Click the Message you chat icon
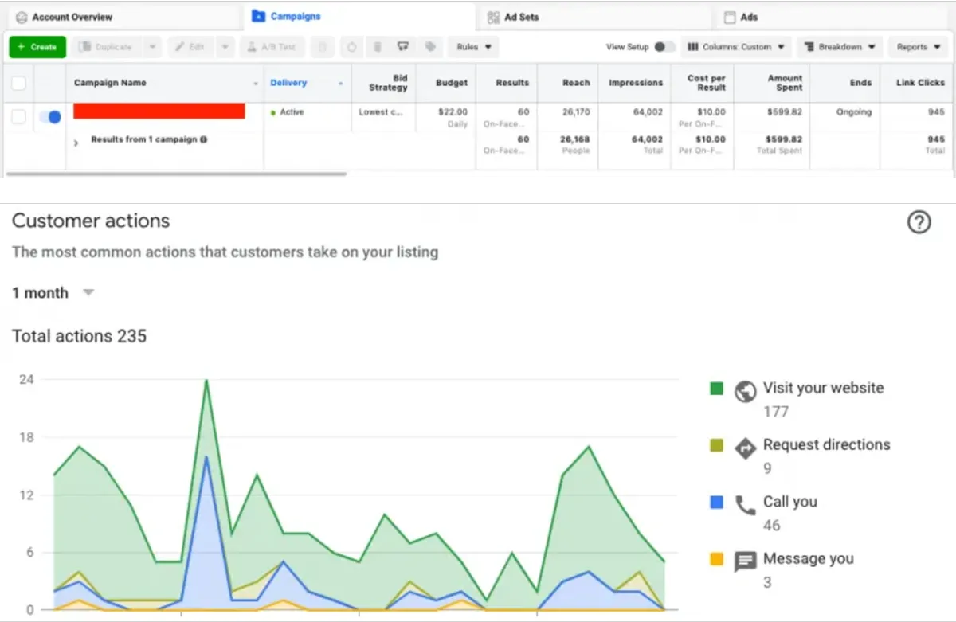 point(745,562)
